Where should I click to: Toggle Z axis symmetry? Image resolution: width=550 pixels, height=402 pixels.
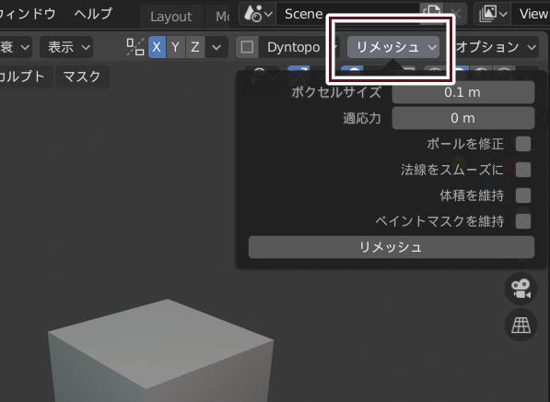coord(195,47)
